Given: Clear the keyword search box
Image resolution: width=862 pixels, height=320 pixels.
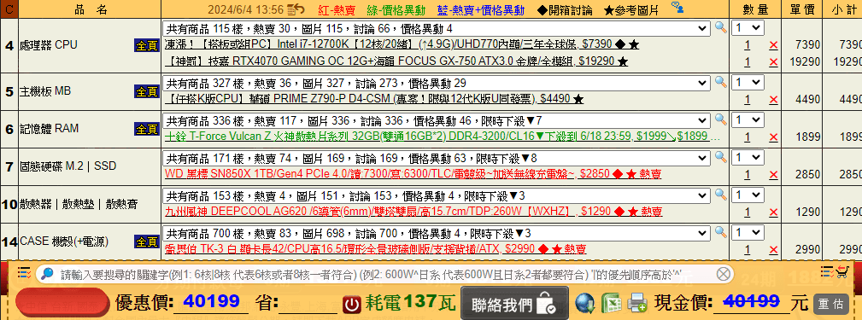Looking at the screenshot, I should pyautogui.click(x=724, y=273).
